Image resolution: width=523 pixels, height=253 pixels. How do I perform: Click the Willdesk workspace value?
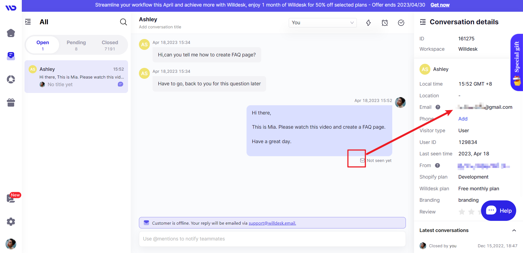(x=468, y=49)
